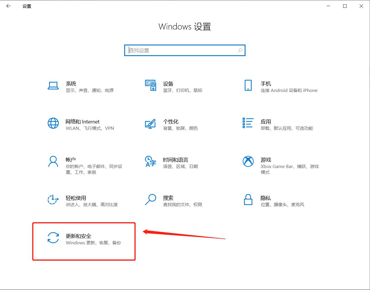Open 隐私 settings page
This screenshot has height=290, width=370.
click(265, 200)
